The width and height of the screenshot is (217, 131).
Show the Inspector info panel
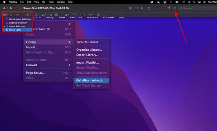(131, 8)
